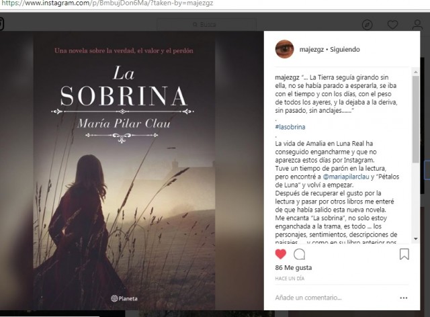Screen dimensions: 430x317
Task: Click the Buscar search field
Action: tap(206, 25)
